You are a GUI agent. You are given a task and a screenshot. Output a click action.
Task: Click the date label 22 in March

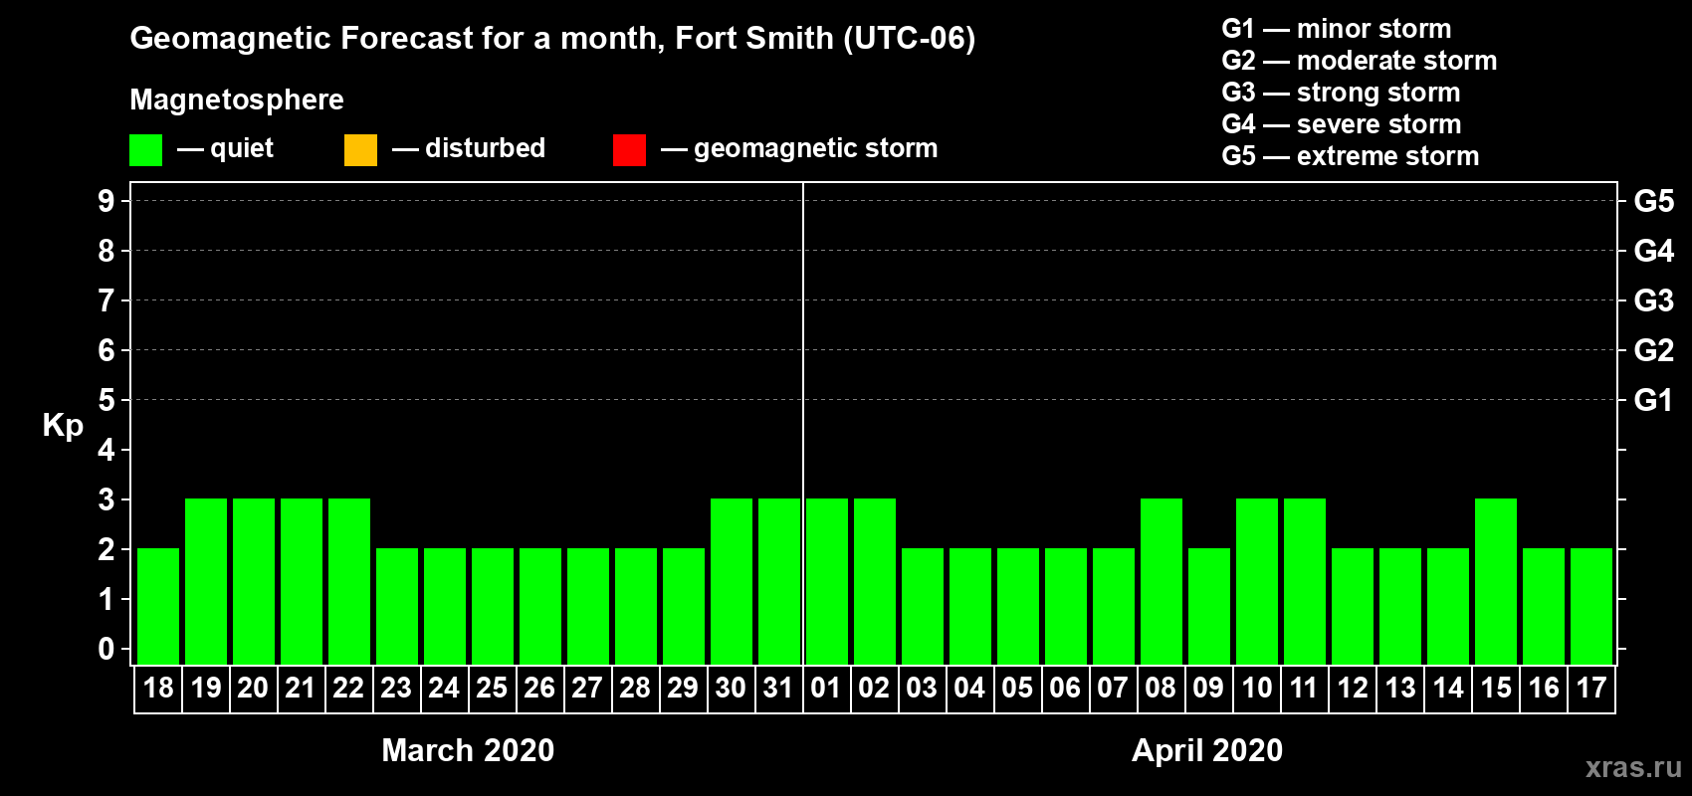pyautogui.click(x=348, y=688)
